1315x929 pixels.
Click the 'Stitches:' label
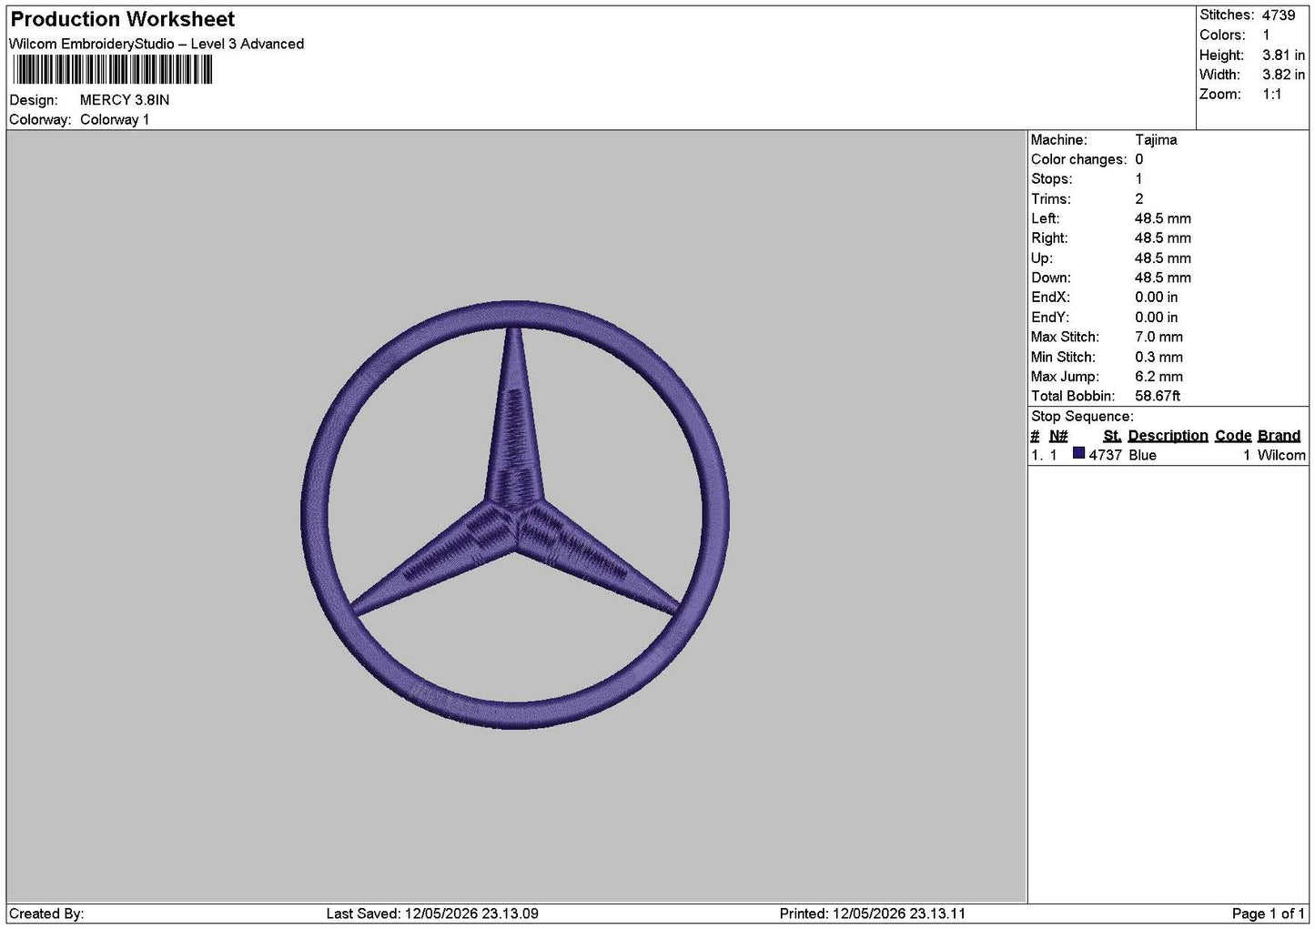click(1227, 15)
